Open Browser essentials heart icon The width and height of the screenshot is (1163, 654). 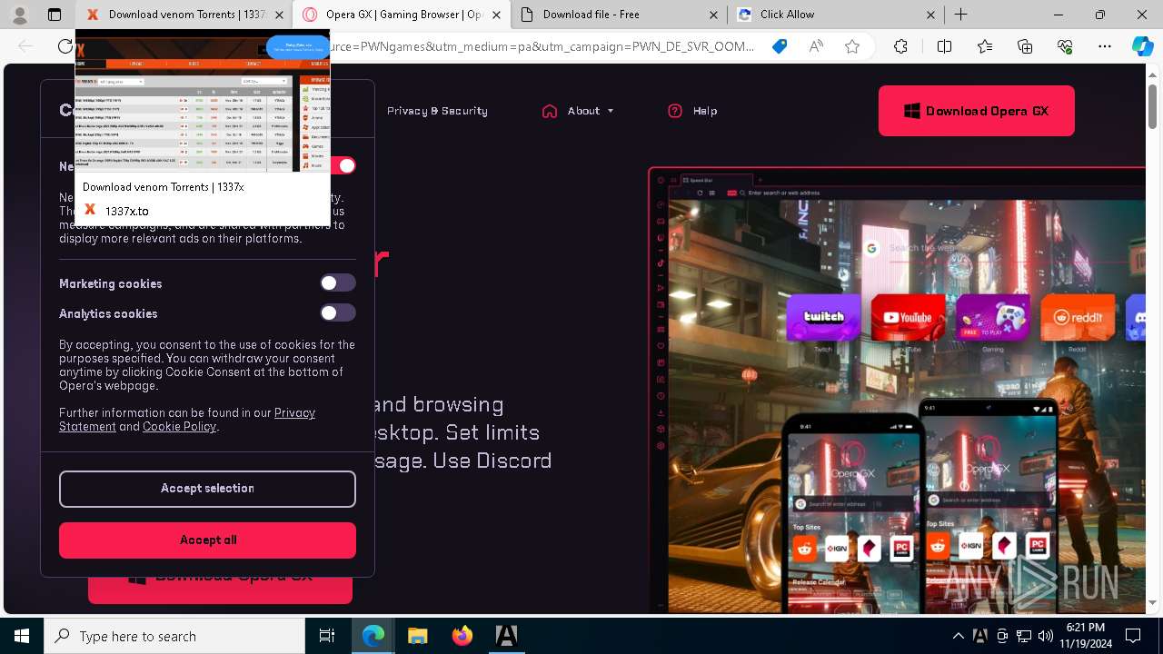pos(1065,46)
